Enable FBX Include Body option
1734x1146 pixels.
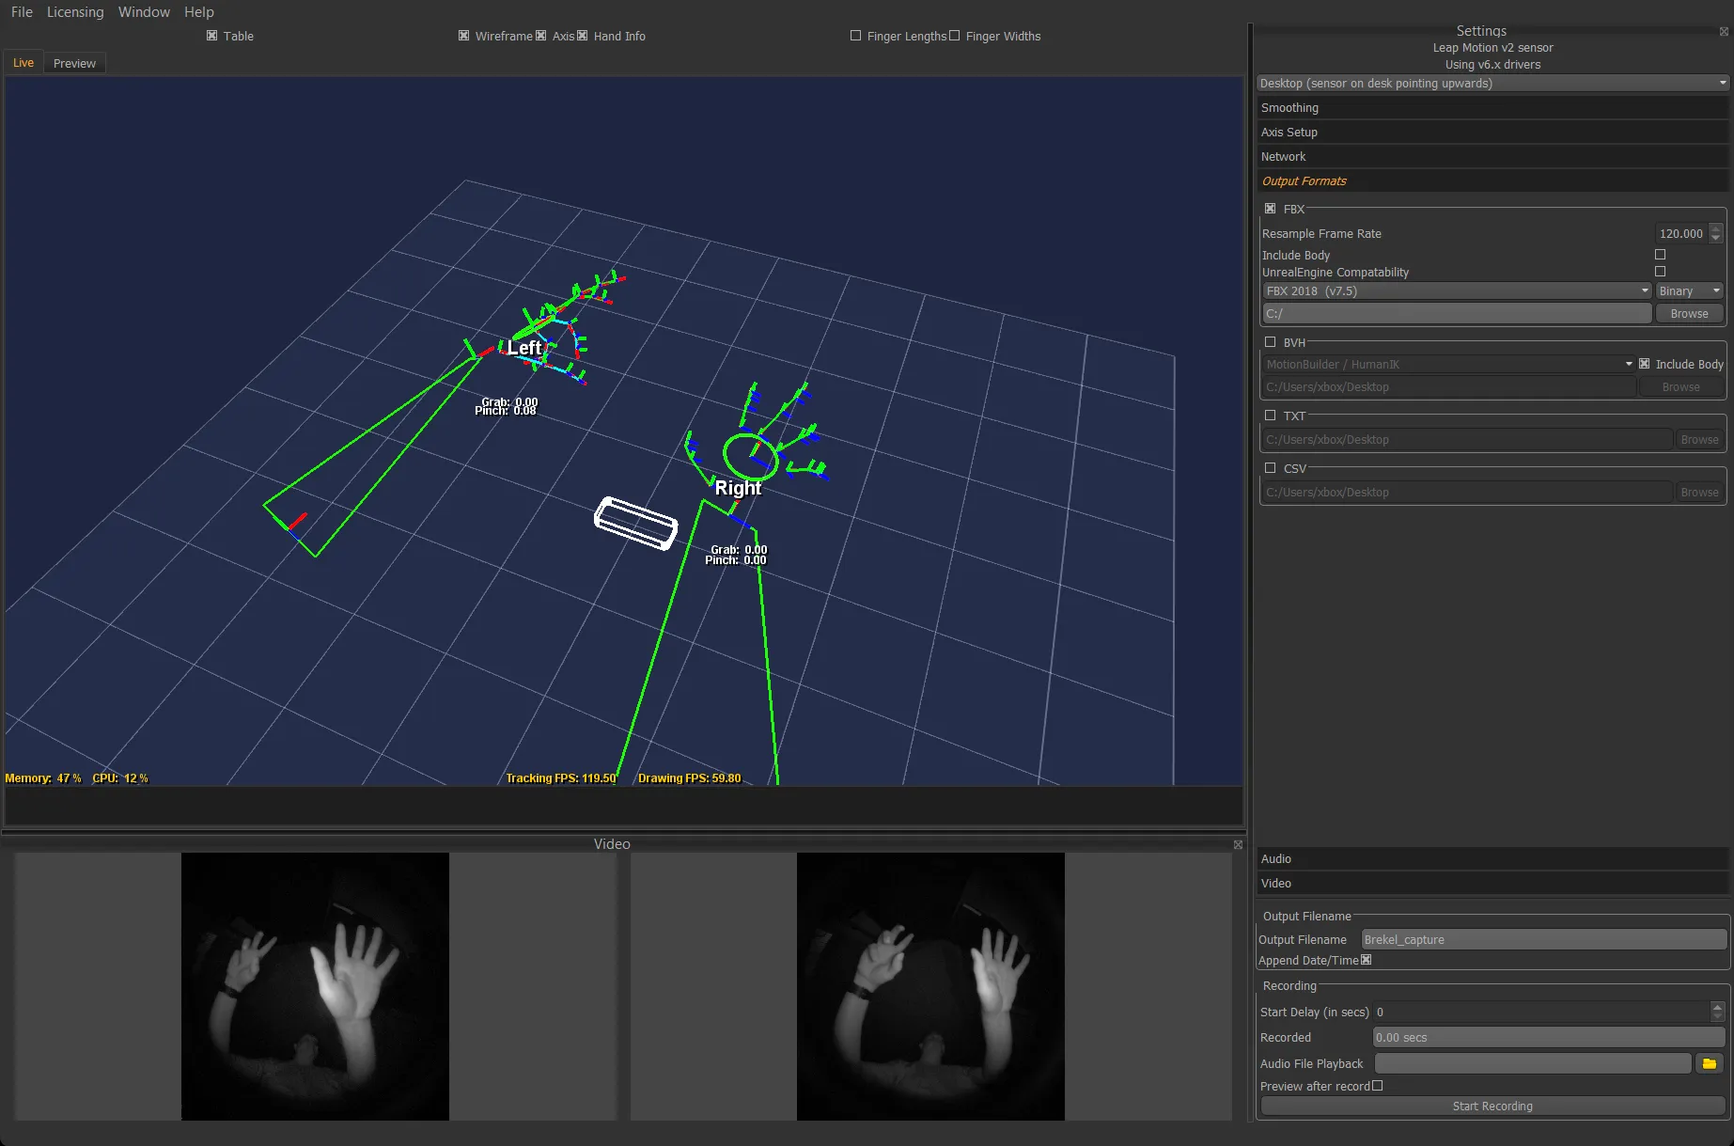[x=1660, y=255]
